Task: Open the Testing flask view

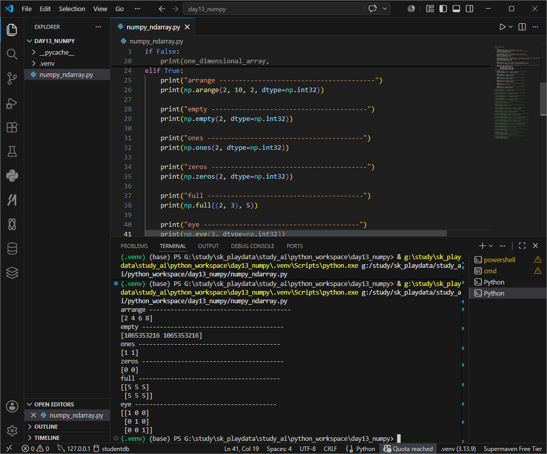Action: 12,151
